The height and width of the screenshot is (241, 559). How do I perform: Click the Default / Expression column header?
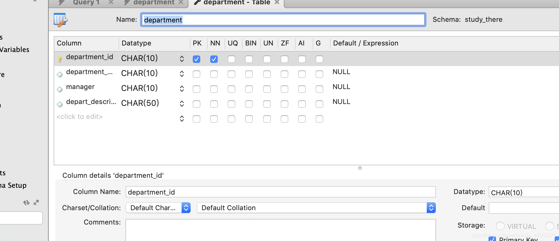point(366,43)
